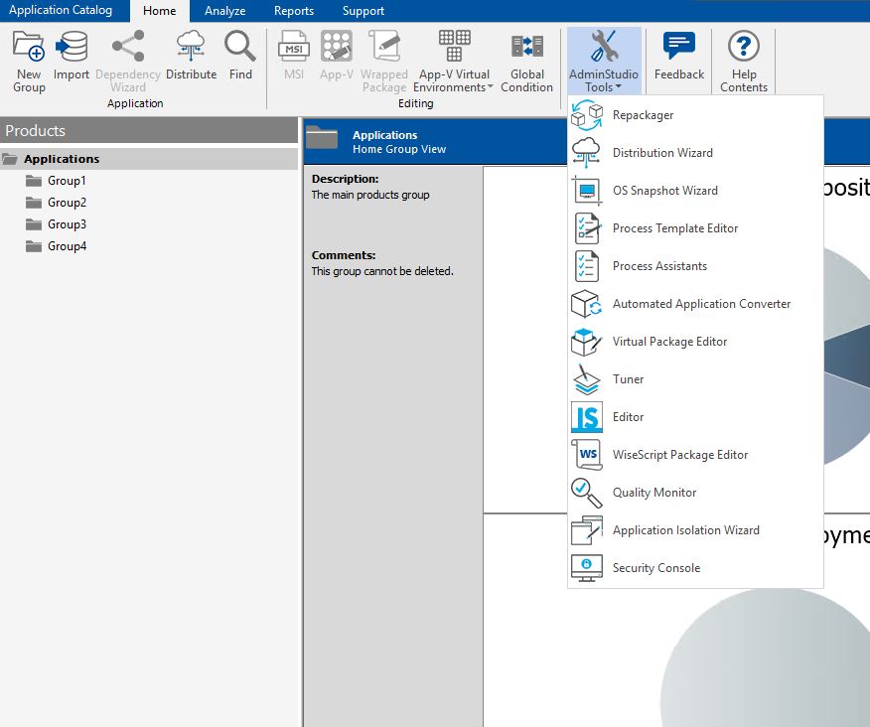Viewport: 870px width, 727px height.
Task: Click the Virtual Package Editor cube icon
Action: 587,342
